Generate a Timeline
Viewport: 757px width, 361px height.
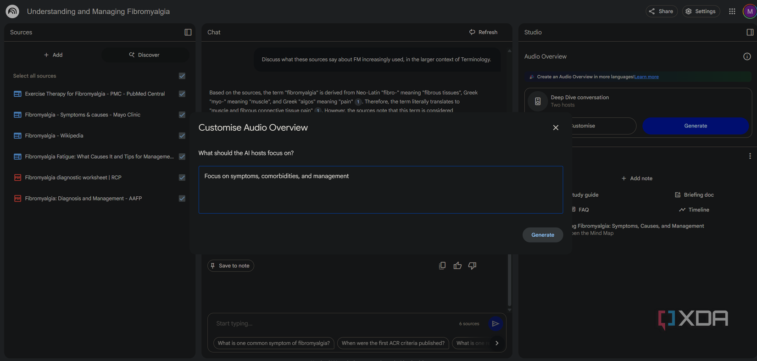(x=694, y=210)
